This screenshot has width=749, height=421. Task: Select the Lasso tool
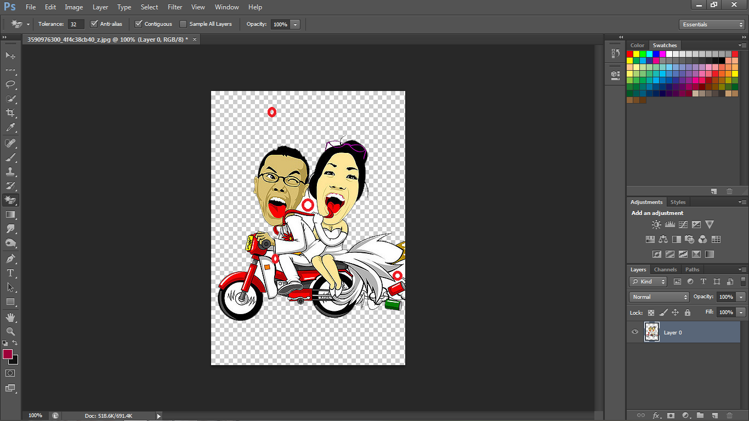pyautogui.click(x=10, y=84)
